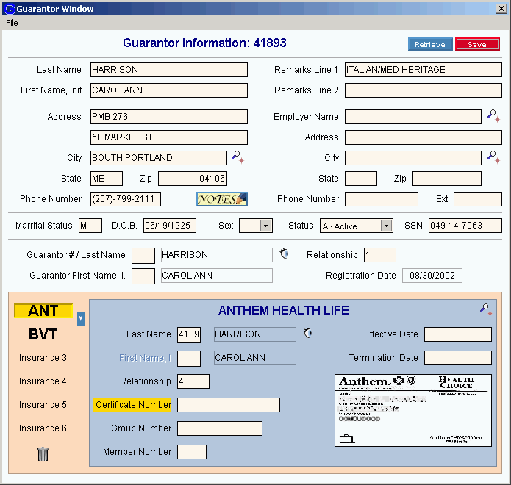Click the Certificate Number input field
The width and height of the screenshot is (511, 485).
coord(228,405)
